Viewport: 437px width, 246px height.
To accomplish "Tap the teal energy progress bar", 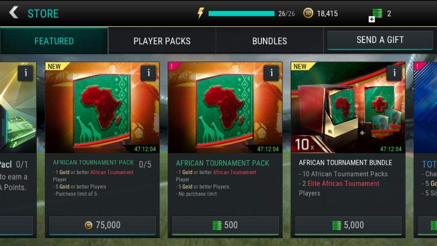I will pos(242,13).
